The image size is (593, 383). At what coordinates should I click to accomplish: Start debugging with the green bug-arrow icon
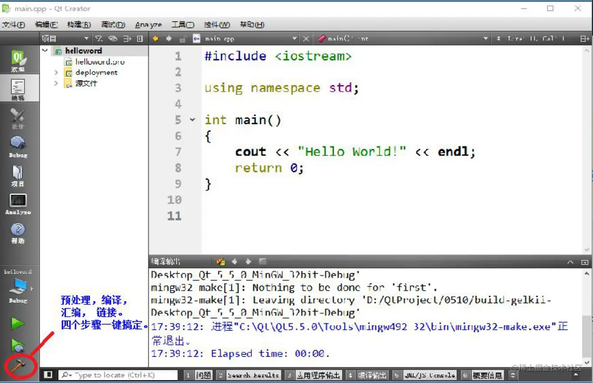(18, 345)
